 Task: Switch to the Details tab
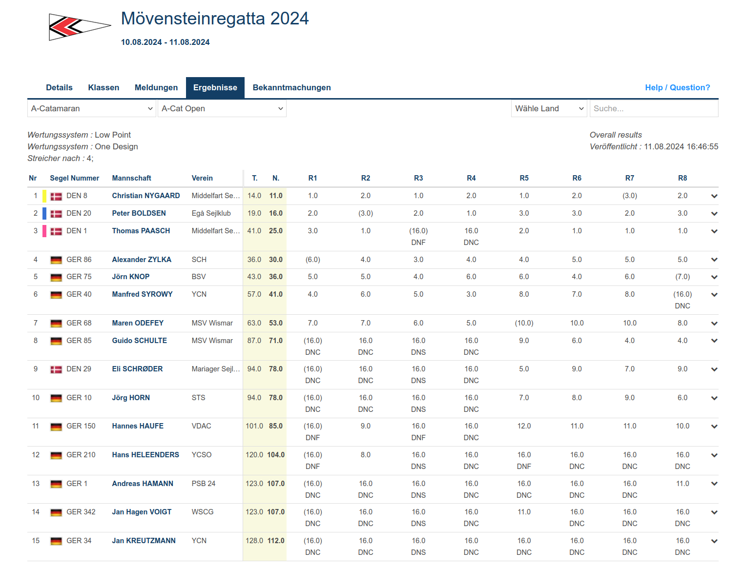pos(59,88)
